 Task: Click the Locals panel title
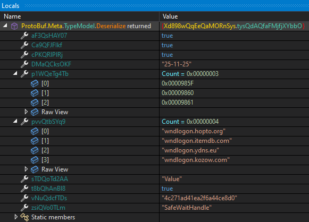click(11, 6)
